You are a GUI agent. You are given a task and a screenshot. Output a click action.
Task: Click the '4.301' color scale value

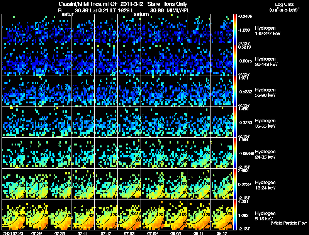[x=243, y=201]
